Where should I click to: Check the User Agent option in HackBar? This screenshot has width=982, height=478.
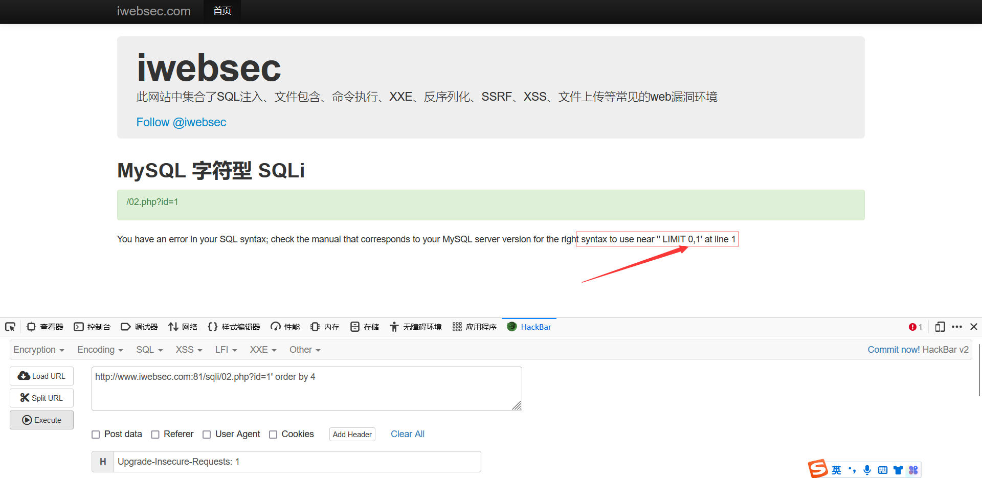(207, 434)
